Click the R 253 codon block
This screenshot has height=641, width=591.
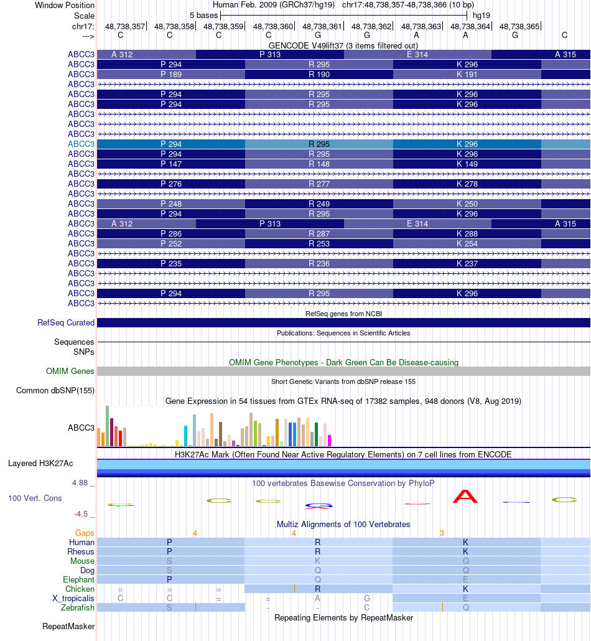pyautogui.click(x=319, y=244)
